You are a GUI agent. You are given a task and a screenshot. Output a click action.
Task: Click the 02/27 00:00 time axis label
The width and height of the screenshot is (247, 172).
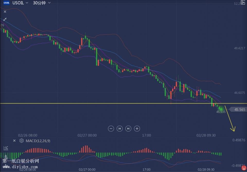pos(87,135)
